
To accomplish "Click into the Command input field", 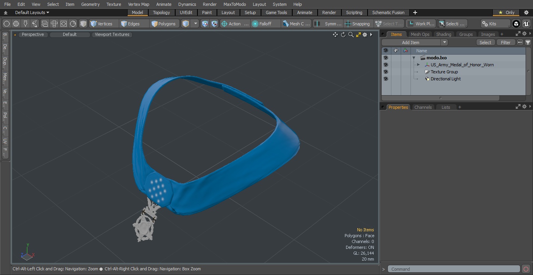I will point(454,269).
